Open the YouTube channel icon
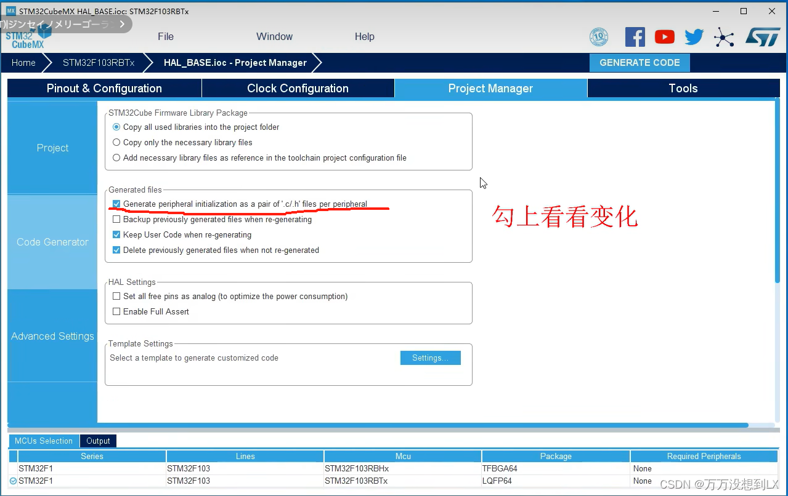This screenshot has width=788, height=496. click(664, 37)
